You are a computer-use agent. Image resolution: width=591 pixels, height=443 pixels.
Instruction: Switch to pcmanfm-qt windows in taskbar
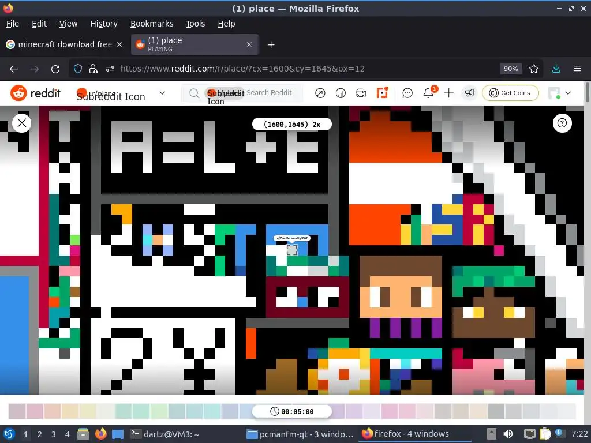(x=300, y=434)
